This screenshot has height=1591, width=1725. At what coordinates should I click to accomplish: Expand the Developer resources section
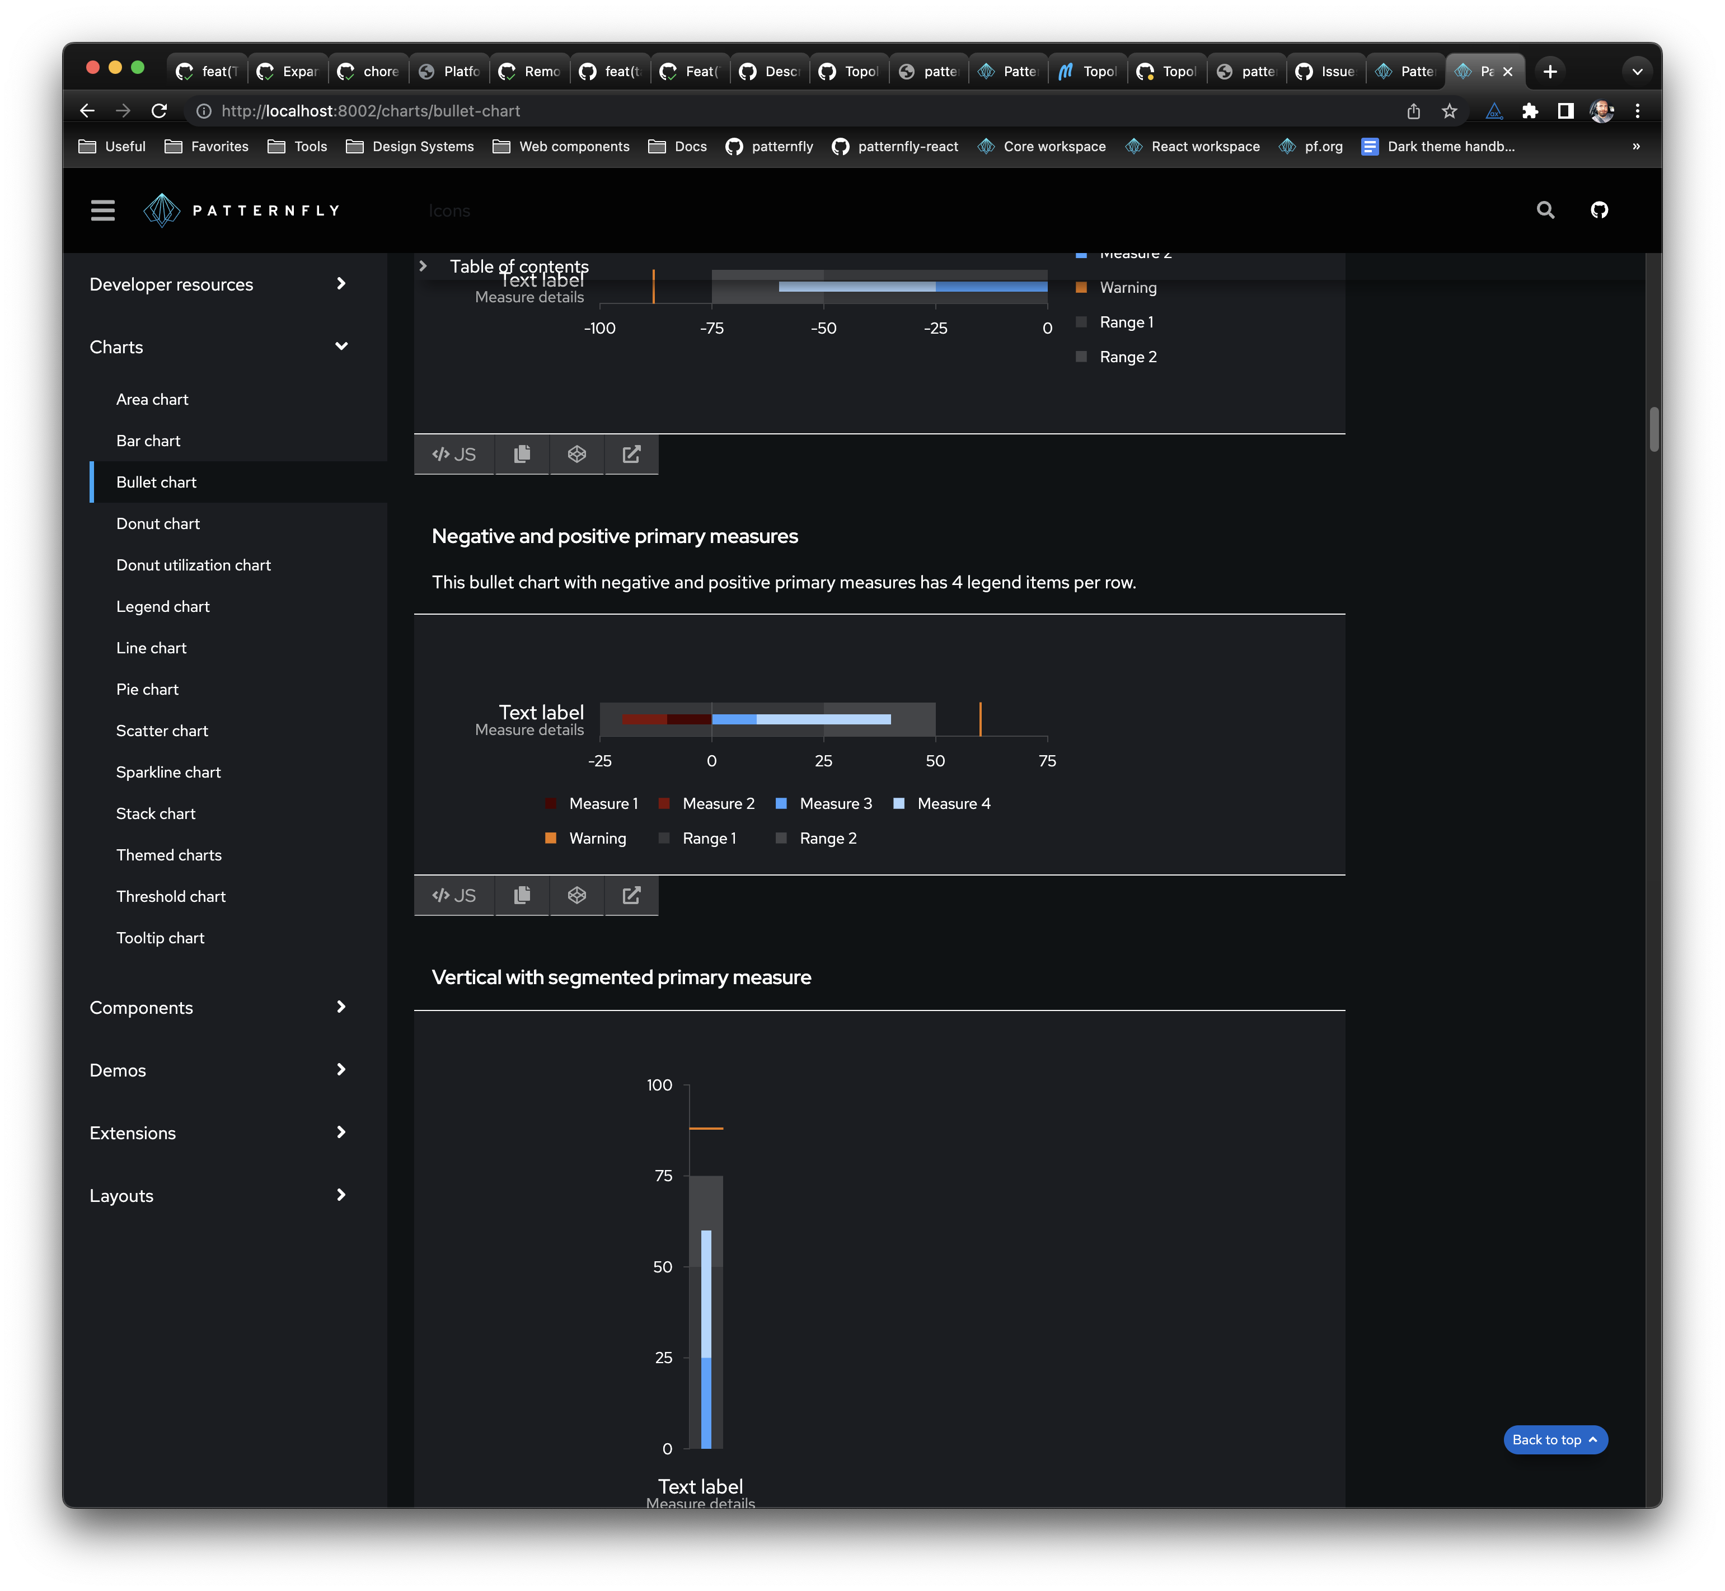pyautogui.click(x=341, y=283)
